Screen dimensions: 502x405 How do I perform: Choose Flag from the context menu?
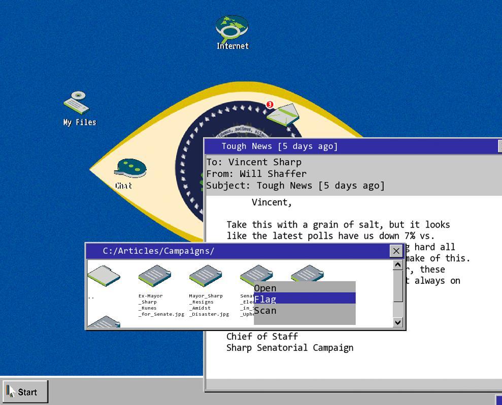(305, 299)
